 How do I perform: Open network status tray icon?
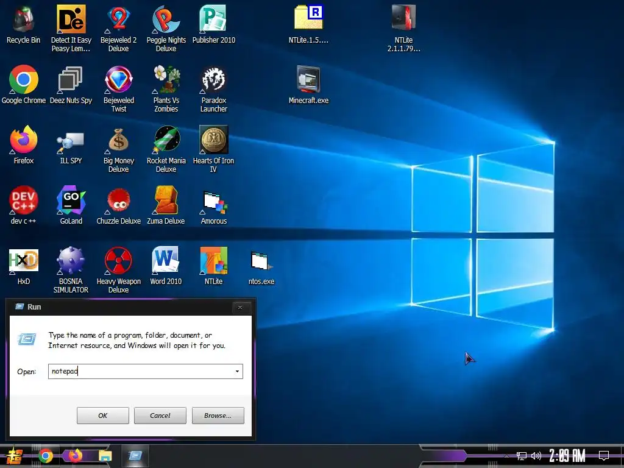tap(522, 456)
